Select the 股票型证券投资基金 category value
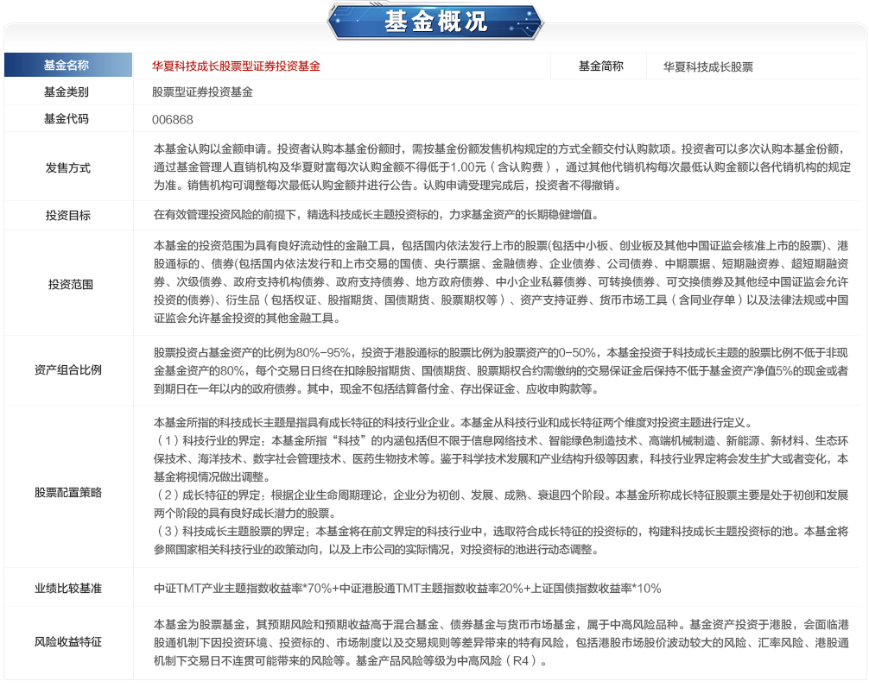This screenshot has height=700, width=869. [x=202, y=92]
